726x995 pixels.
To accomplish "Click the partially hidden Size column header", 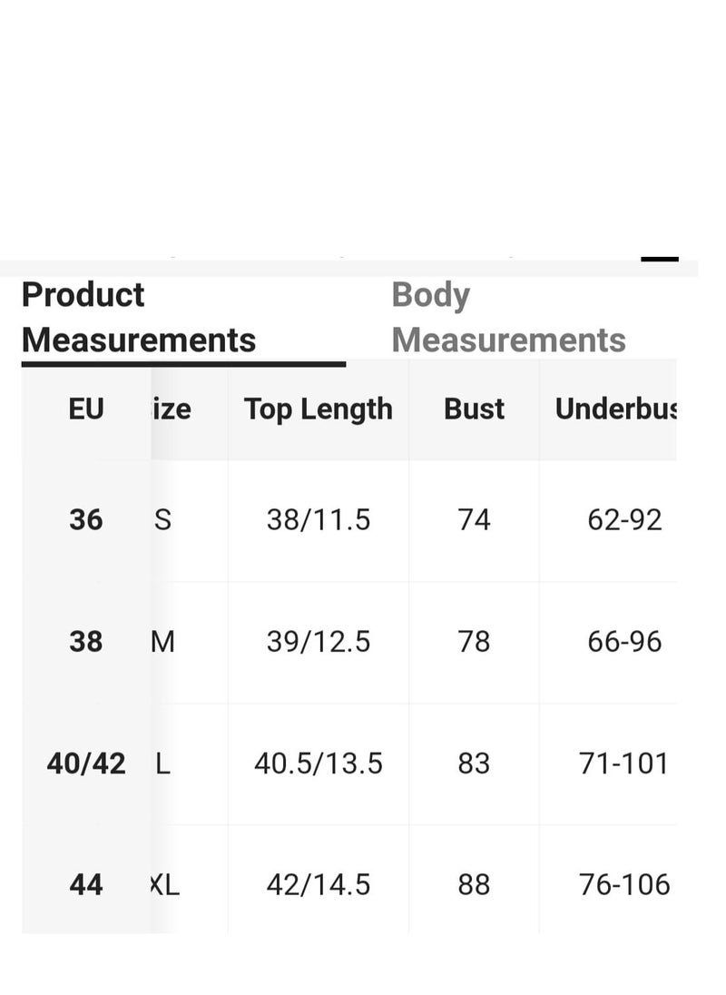I will (x=172, y=409).
